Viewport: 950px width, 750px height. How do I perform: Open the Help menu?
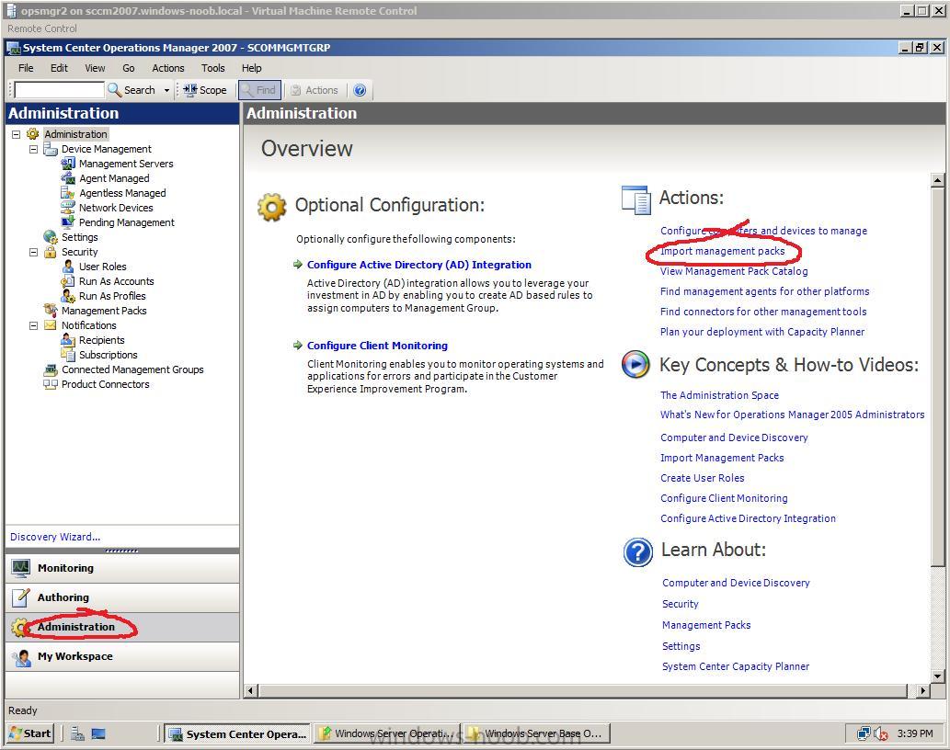pos(251,68)
